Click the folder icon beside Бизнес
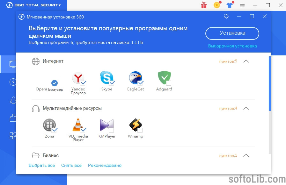 click(36, 155)
